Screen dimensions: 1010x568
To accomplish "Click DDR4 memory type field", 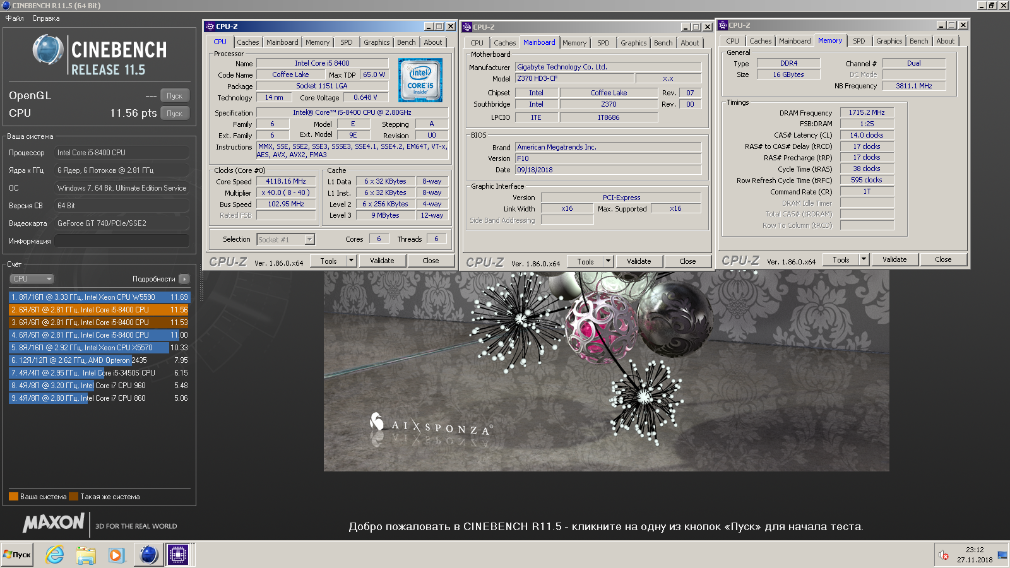I will [x=788, y=63].
